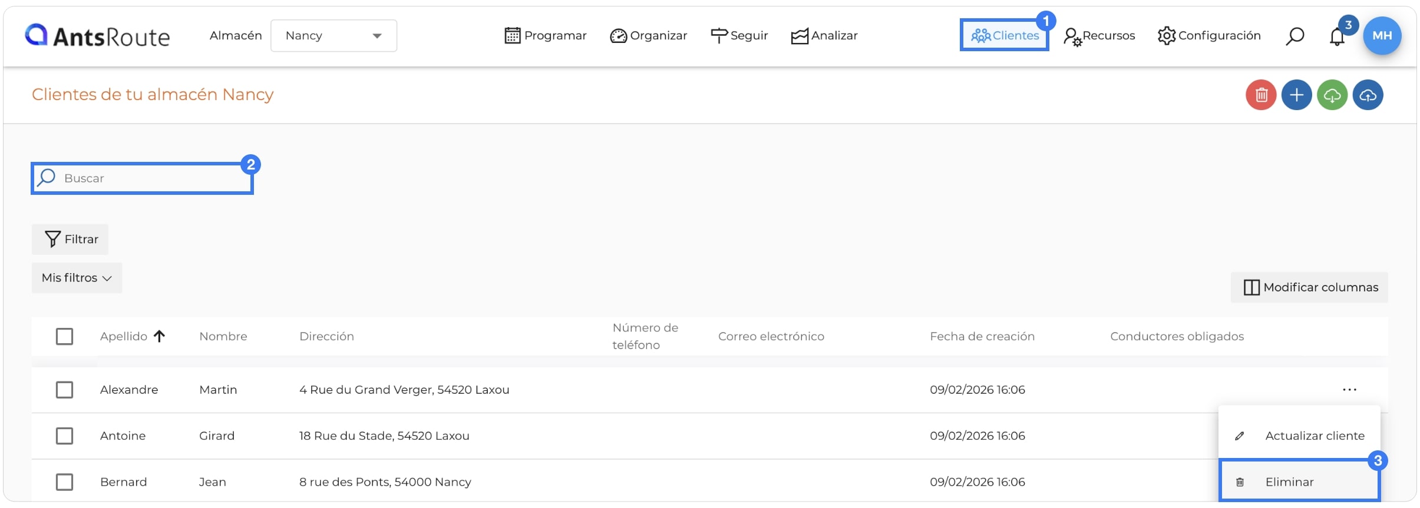Open Configuración settings
This screenshot has width=1420, height=508.
[x=1209, y=36]
